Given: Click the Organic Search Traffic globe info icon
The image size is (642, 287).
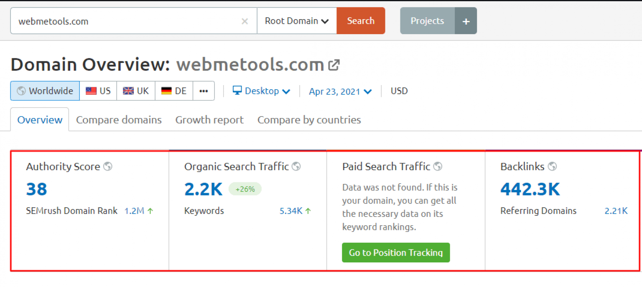Looking at the screenshot, I should pos(296,166).
